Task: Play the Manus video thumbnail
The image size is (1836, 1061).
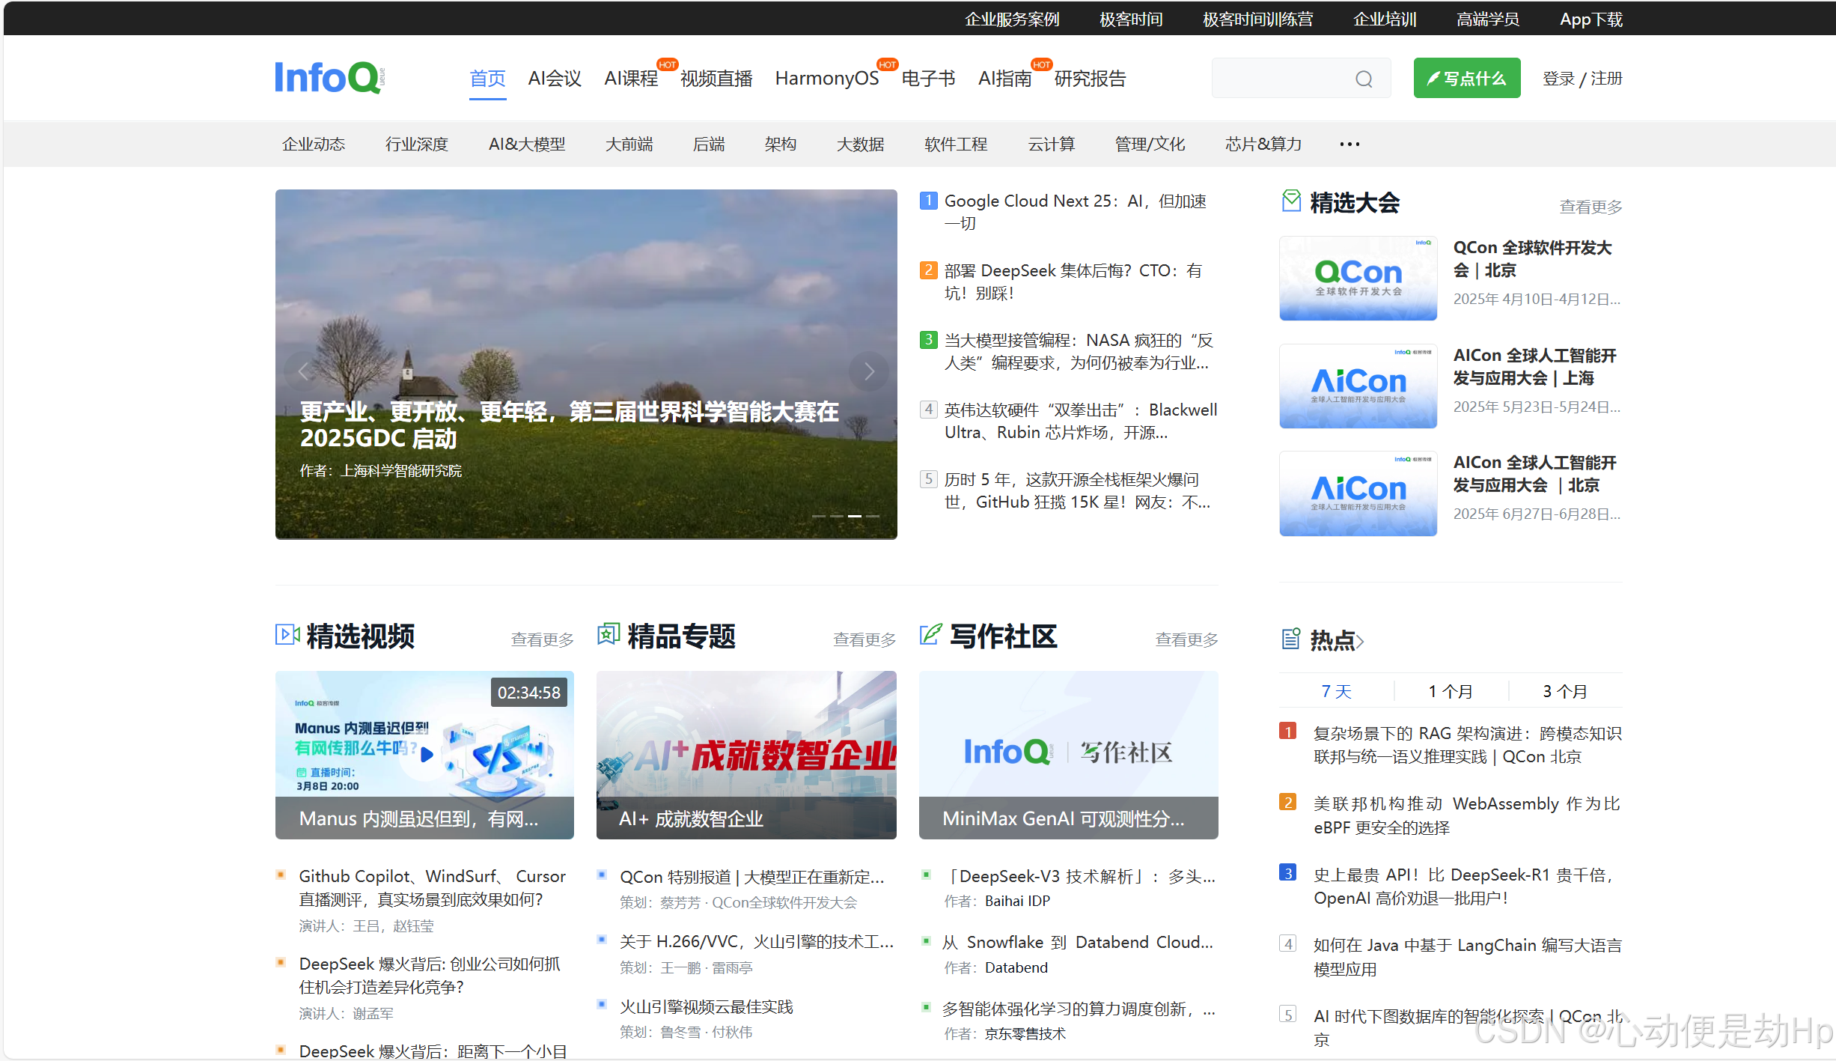Action: click(x=427, y=754)
